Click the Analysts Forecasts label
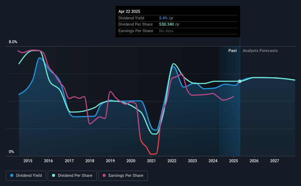 tap(260, 51)
